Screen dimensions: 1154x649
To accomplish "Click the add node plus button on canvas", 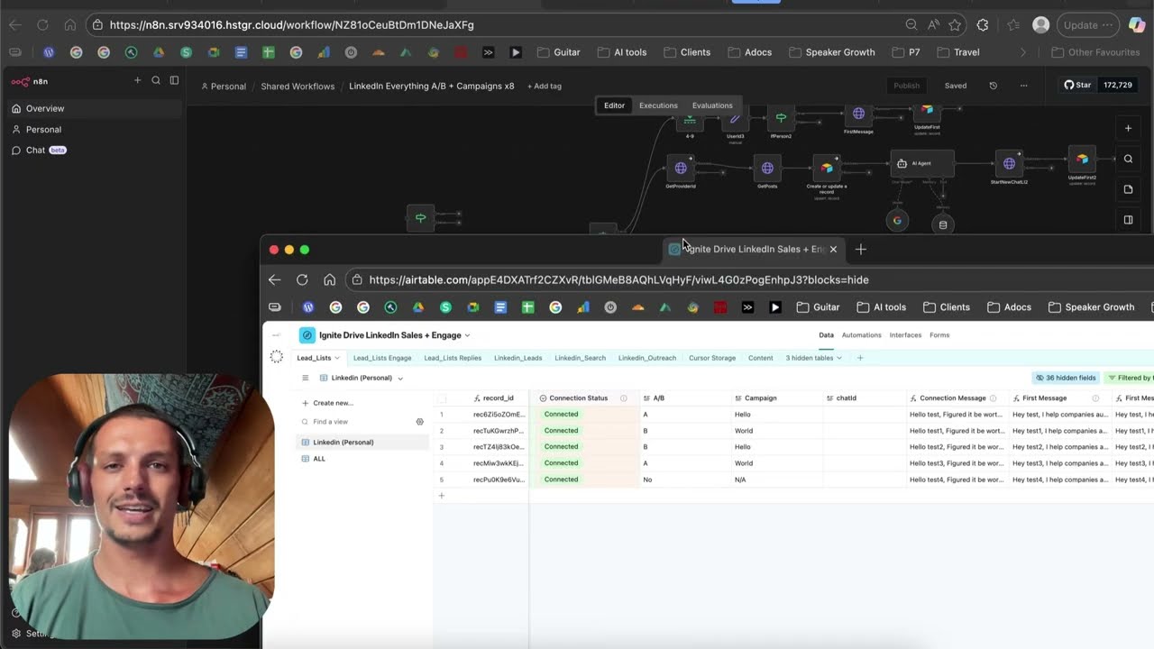I will [x=1128, y=128].
